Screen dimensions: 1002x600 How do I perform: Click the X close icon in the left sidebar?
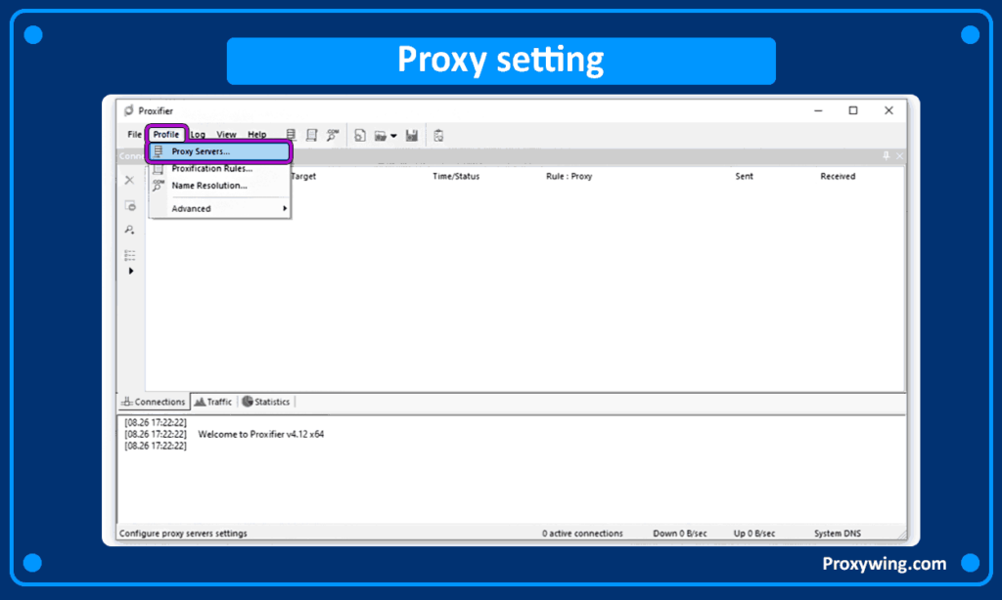click(x=130, y=180)
